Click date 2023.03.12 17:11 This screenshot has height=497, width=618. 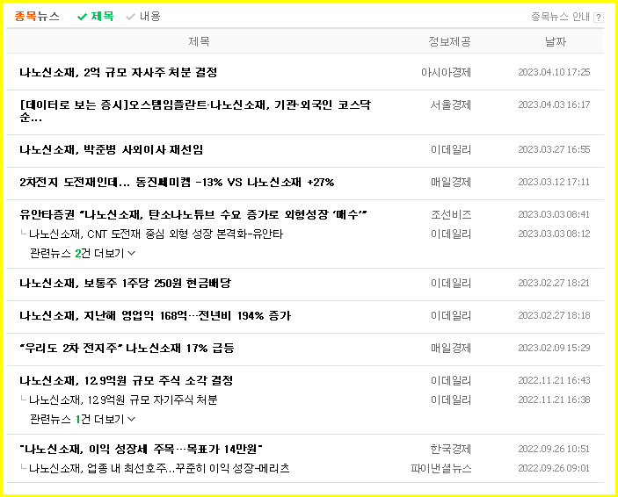click(x=554, y=182)
